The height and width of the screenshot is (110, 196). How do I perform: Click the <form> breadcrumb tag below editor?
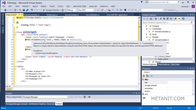(x=9, y=89)
